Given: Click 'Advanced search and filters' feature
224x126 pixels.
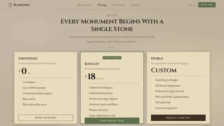Looking at the screenshot, I should 103,104.
